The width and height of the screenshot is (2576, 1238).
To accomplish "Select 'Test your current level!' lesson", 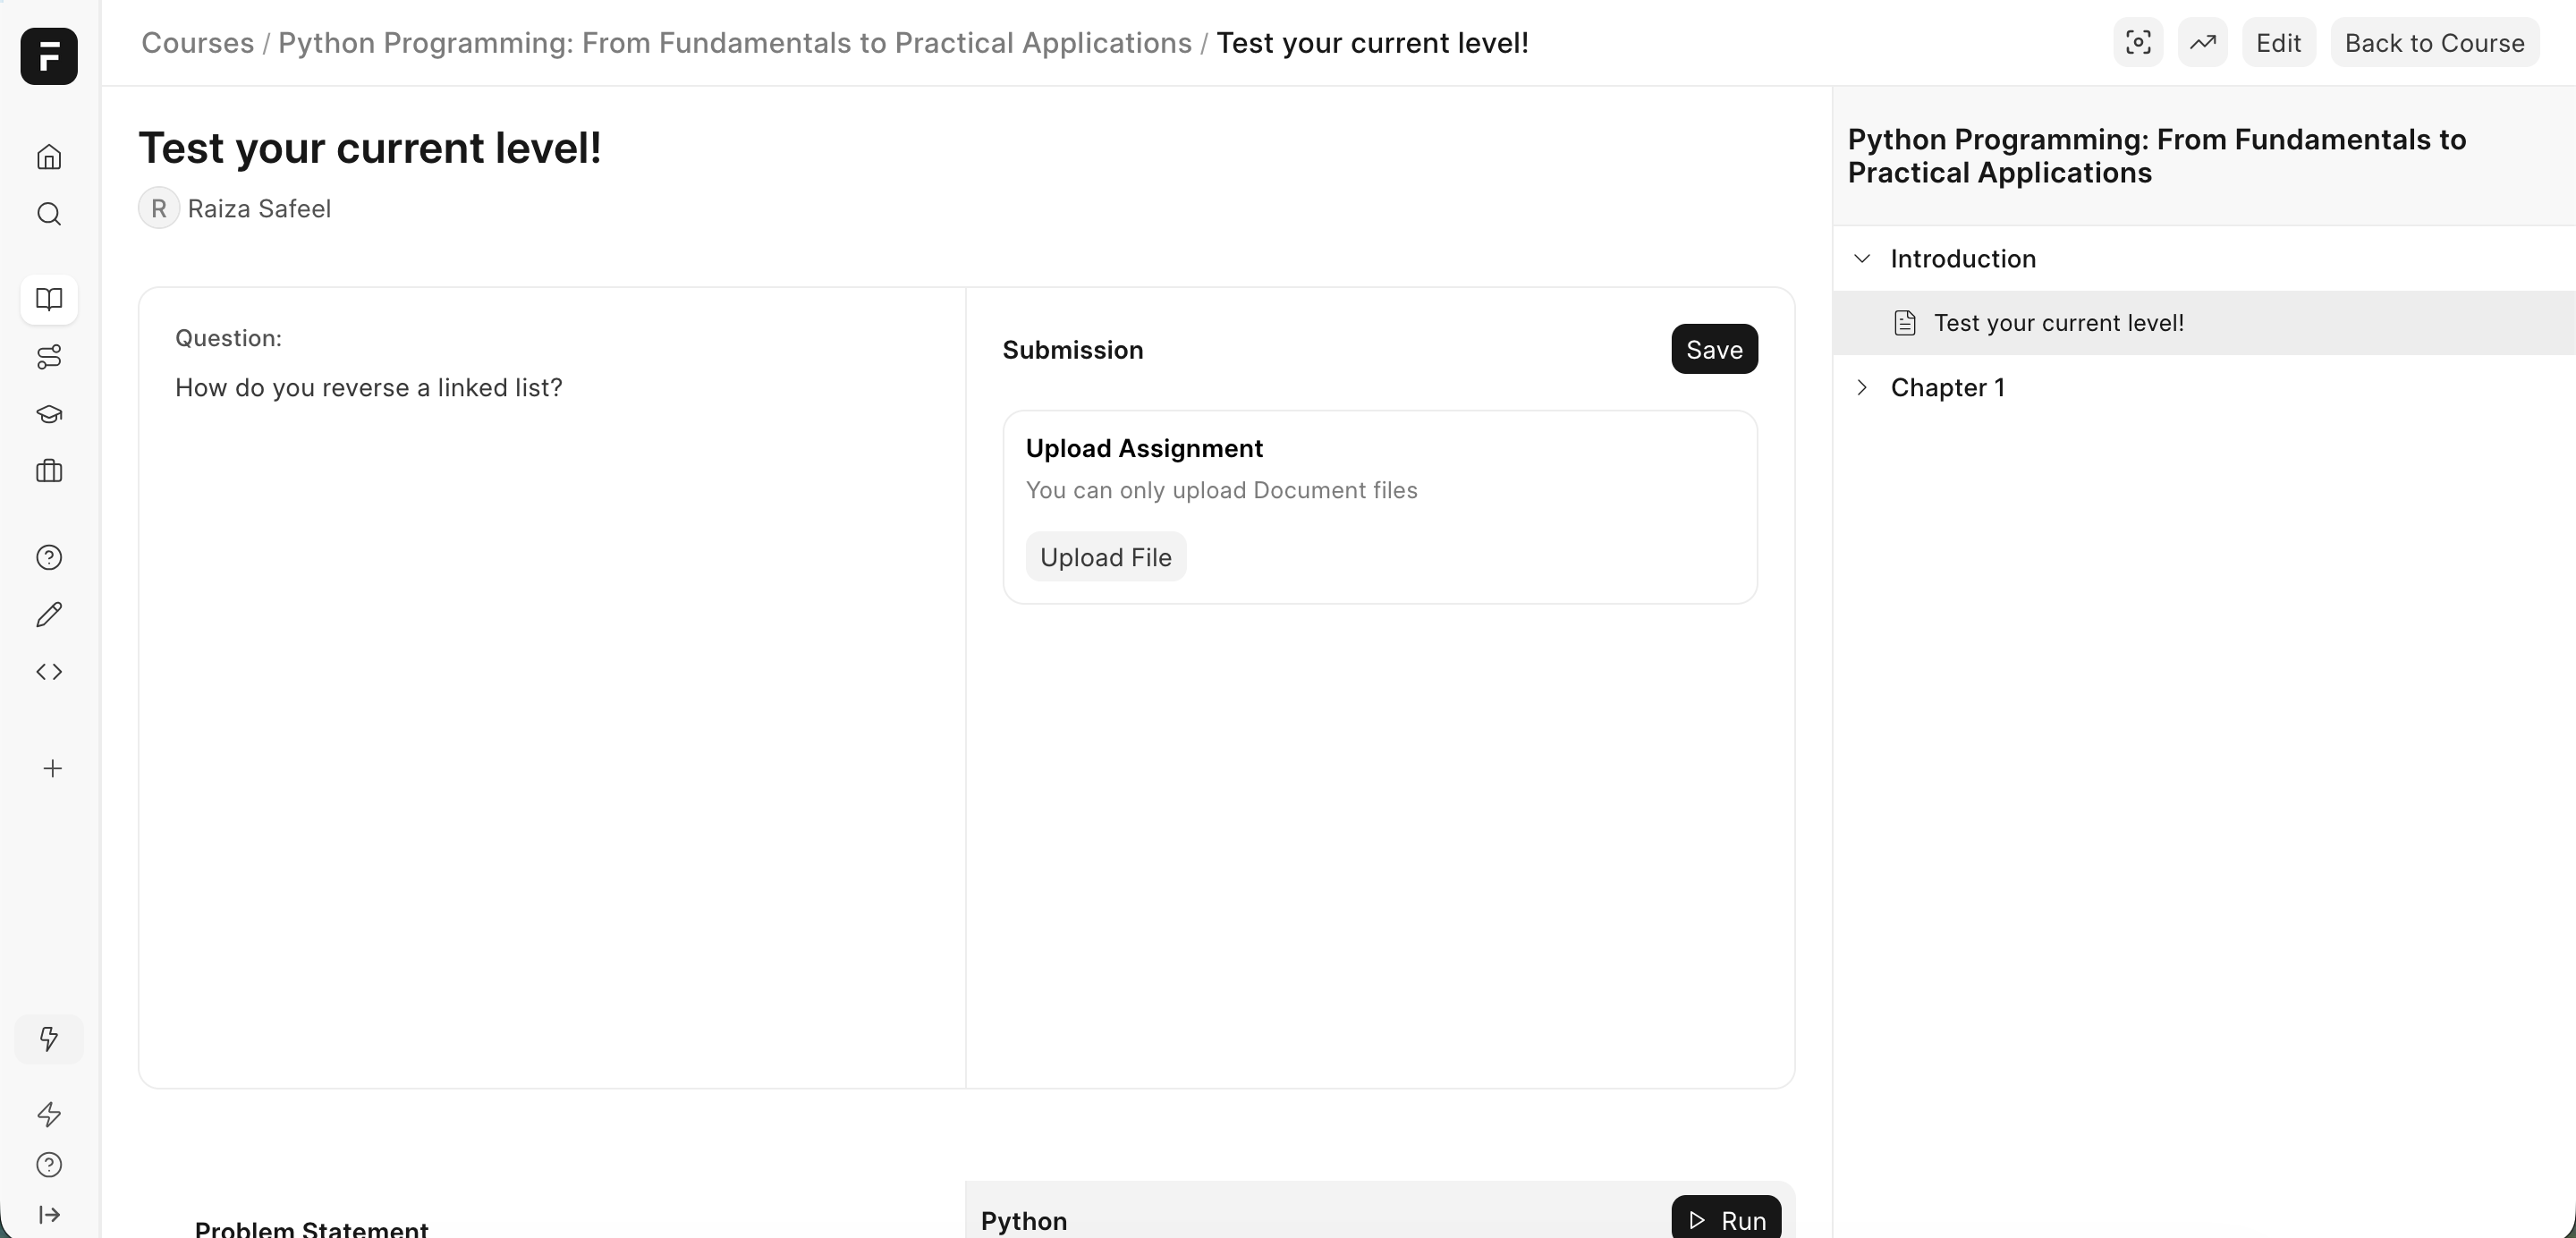I will click(2058, 323).
